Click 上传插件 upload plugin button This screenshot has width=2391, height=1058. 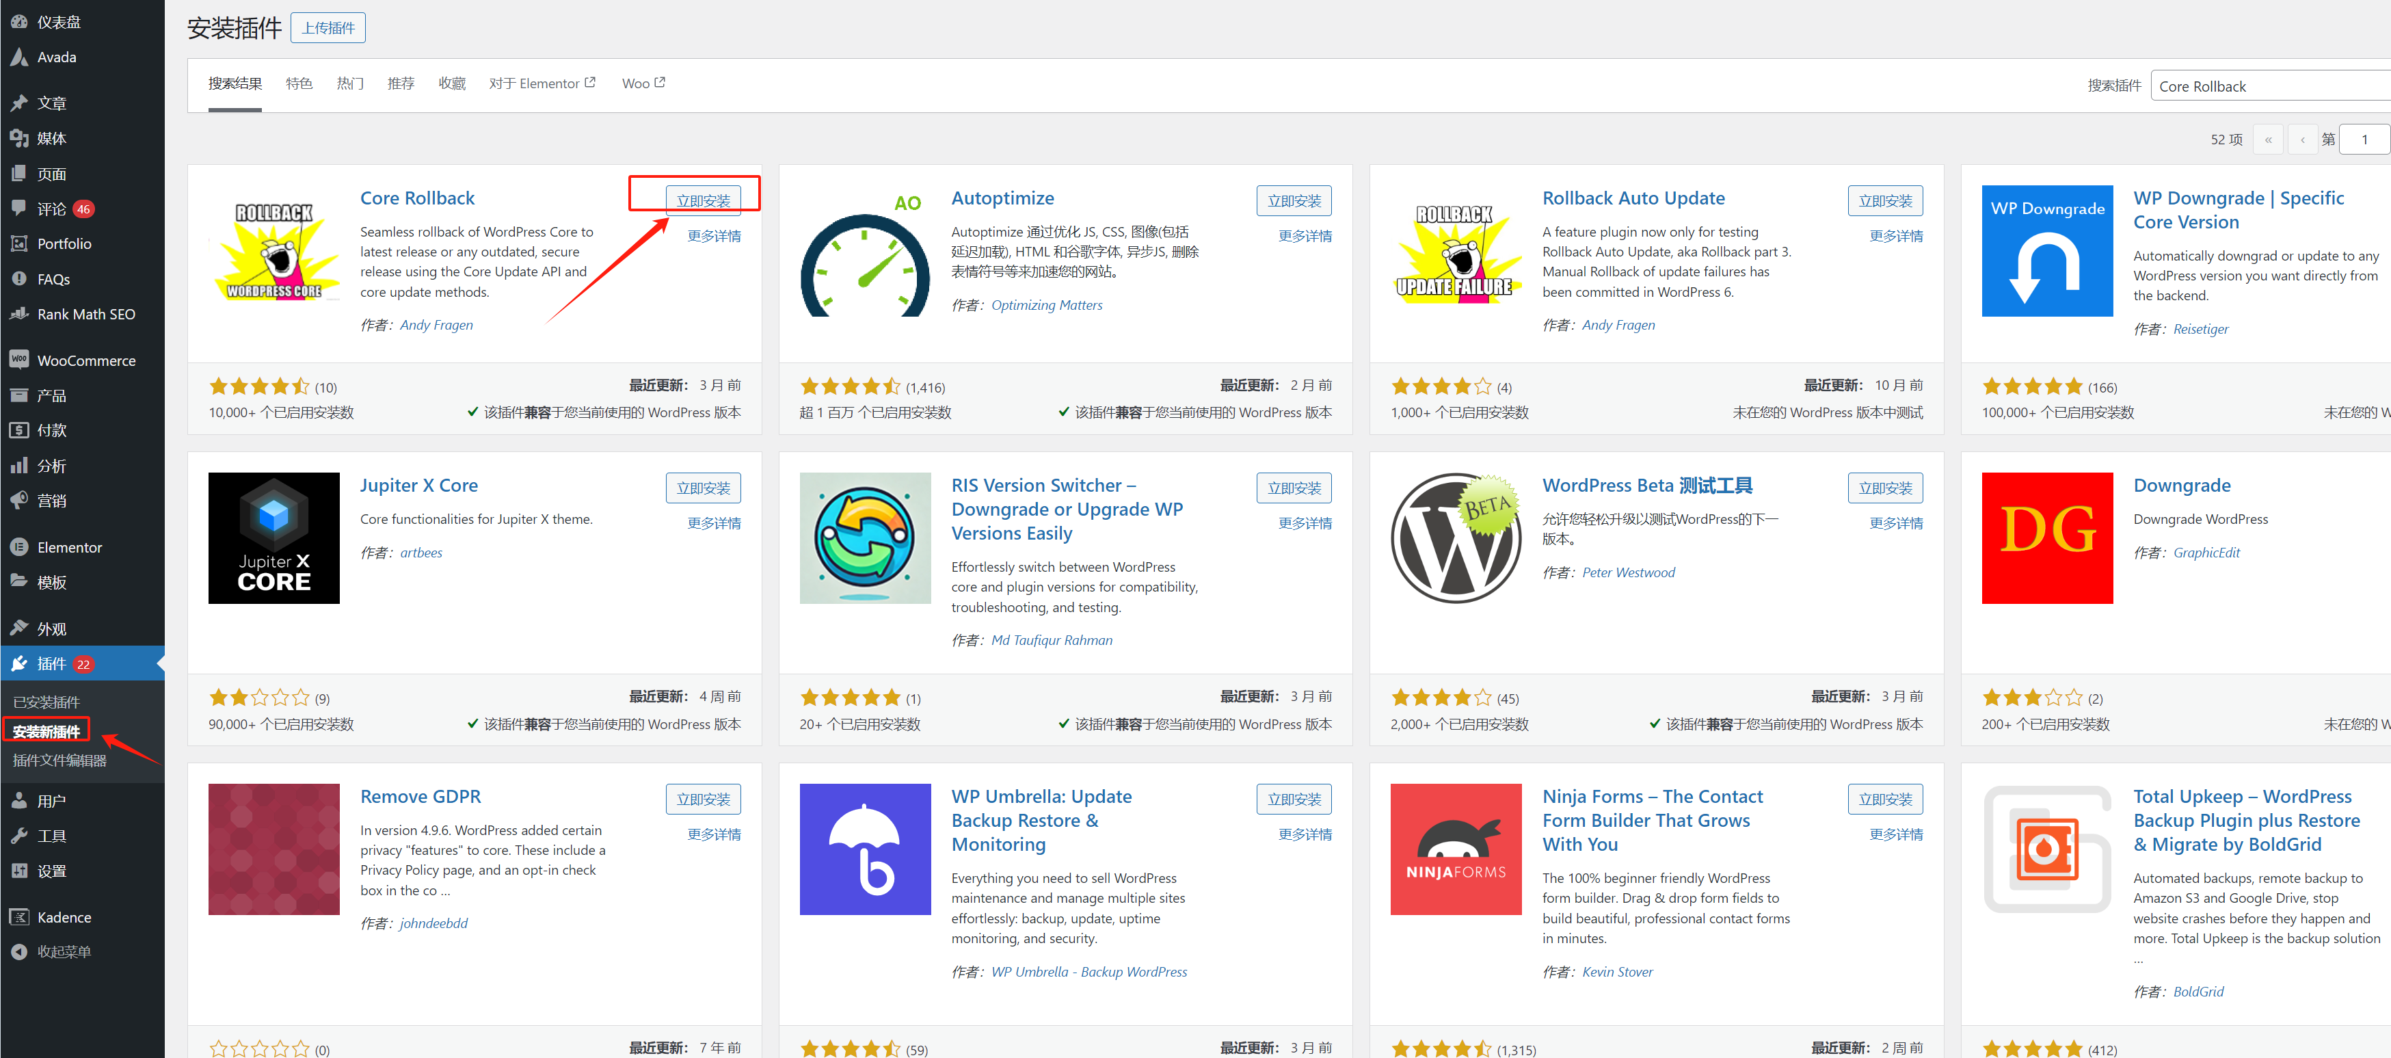pyautogui.click(x=328, y=28)
